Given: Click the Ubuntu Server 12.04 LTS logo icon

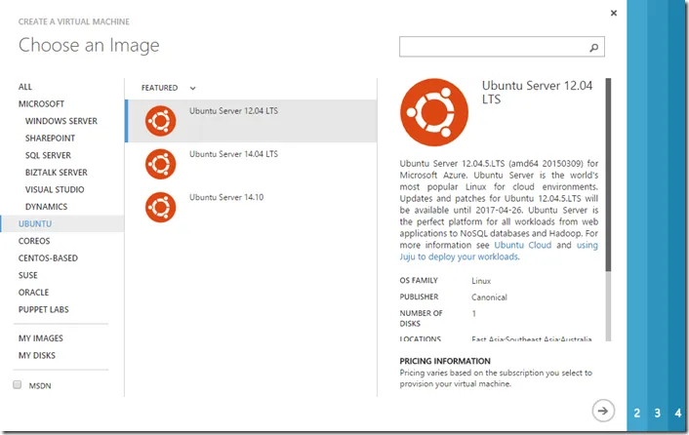Looking at the screenshot, I should 160,121.
